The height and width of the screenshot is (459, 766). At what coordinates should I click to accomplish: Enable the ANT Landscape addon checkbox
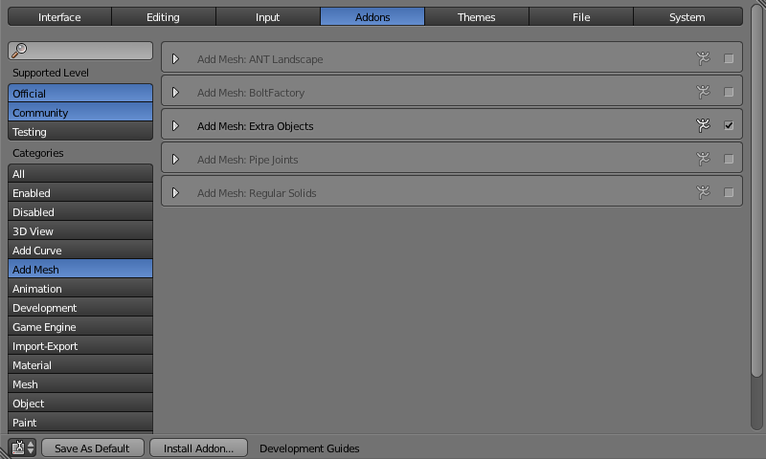(729, 59)
